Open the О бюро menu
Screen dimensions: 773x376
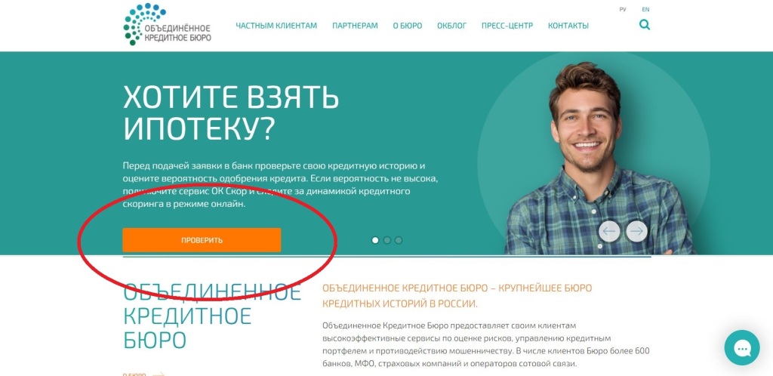(x=407, y=26)
